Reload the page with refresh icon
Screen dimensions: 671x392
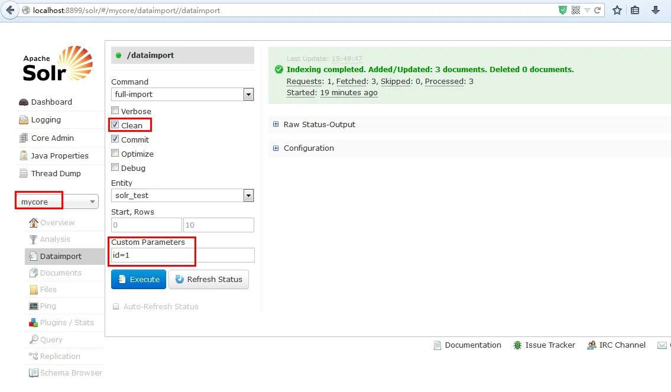pyautogui.click(x=597, y=10)
